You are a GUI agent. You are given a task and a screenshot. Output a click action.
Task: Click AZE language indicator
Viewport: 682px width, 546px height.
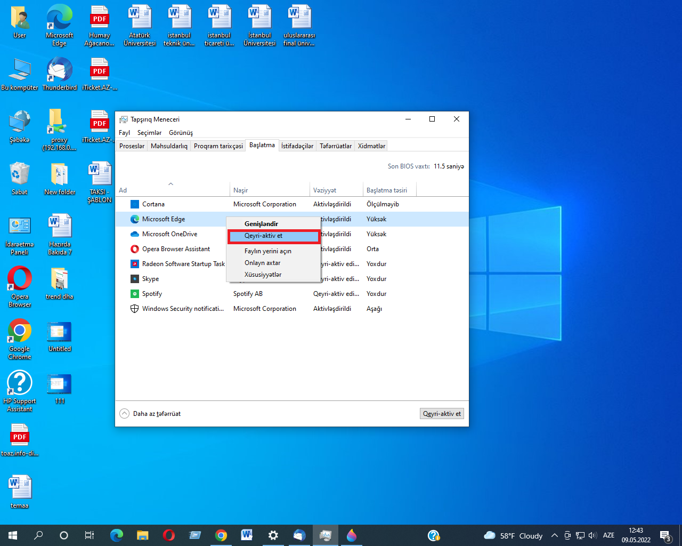608,535
